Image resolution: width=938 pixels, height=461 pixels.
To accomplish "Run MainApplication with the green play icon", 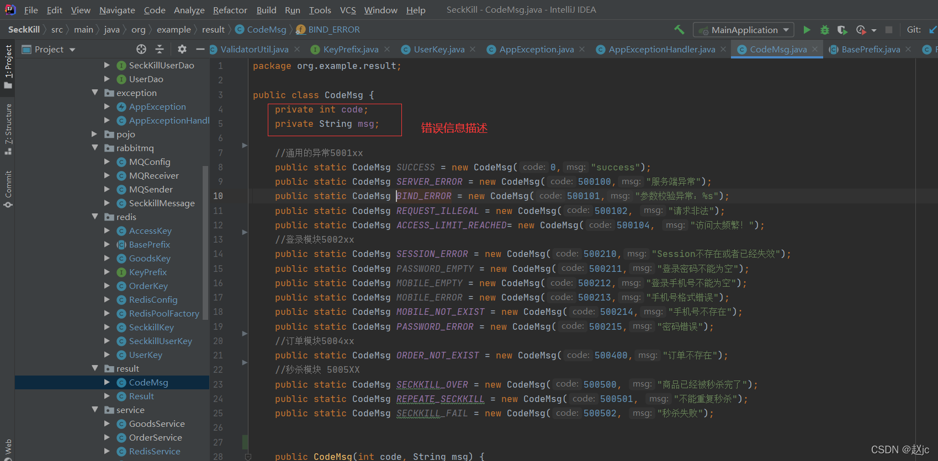I will (807, 30).
